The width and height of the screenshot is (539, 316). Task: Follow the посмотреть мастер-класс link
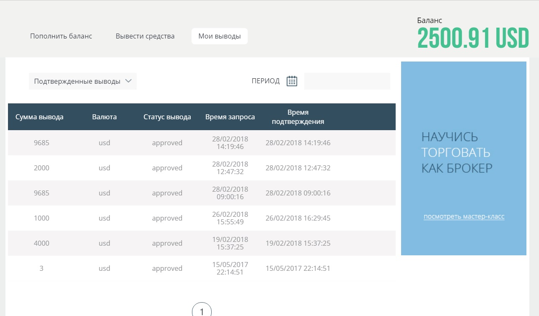[x=464, y=217]
